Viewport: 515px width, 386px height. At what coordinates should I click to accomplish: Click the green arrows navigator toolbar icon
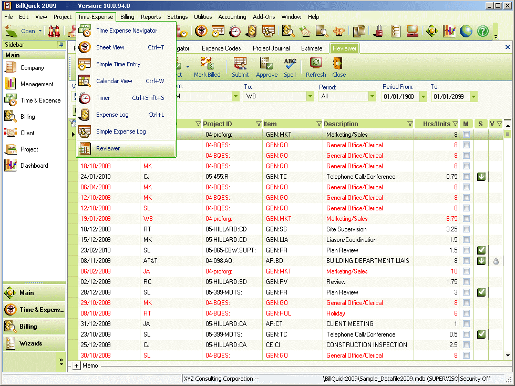[x=432, y=31]
